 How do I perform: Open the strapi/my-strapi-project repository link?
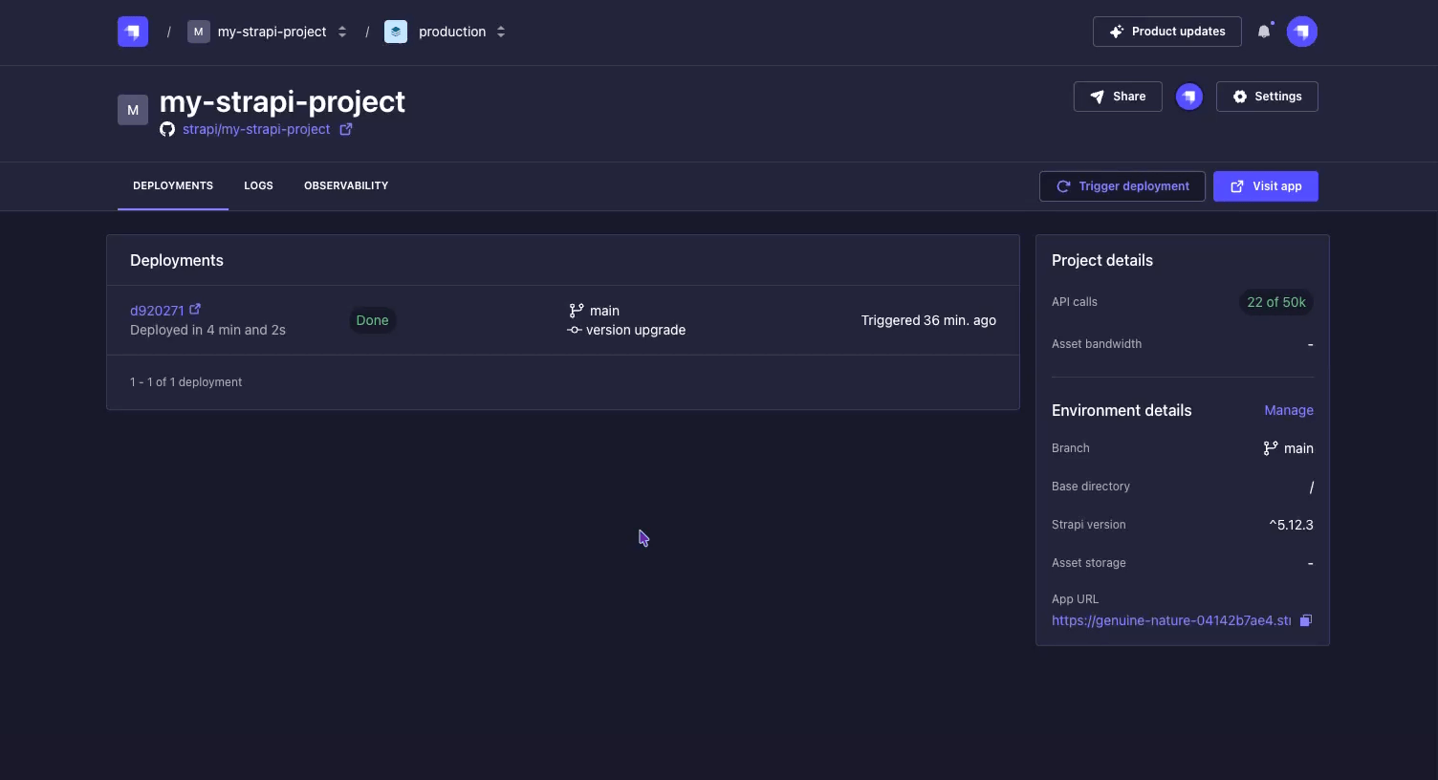256,129
